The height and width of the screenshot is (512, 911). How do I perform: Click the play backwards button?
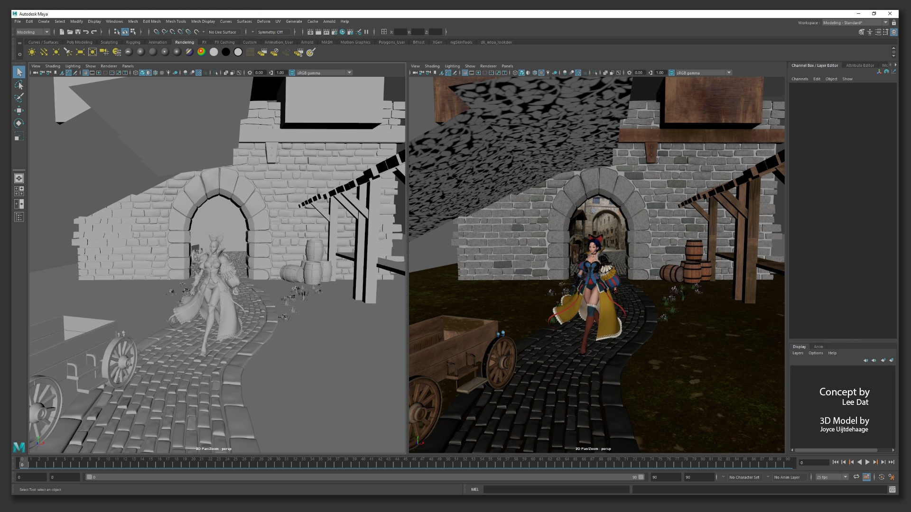[x=859, y=462]
